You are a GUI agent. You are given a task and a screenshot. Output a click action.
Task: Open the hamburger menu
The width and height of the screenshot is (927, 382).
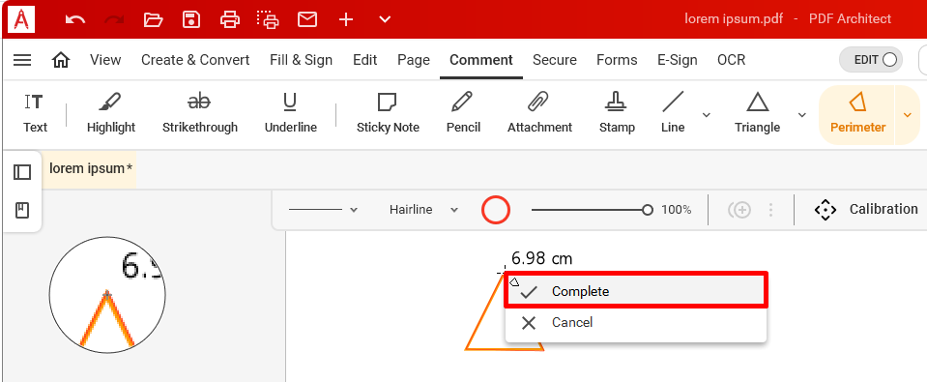coord(22,60)
